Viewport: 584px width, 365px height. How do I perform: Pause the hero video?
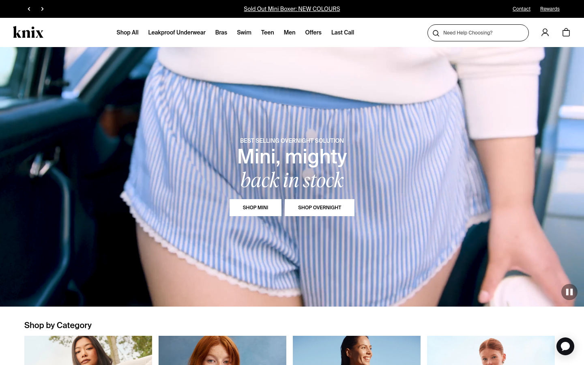point(569,292)
